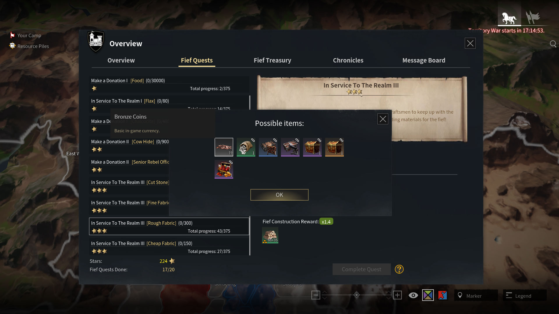The image size is (559, 314).
Task: Select the Bronze Coins reward item
Action: point(224,147)
